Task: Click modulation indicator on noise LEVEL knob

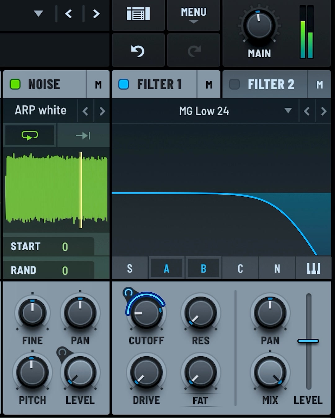Action: 62,353
